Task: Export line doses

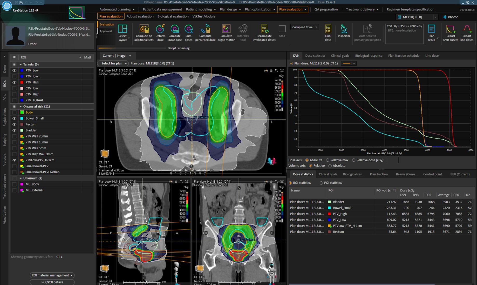Action: (467, 33)
